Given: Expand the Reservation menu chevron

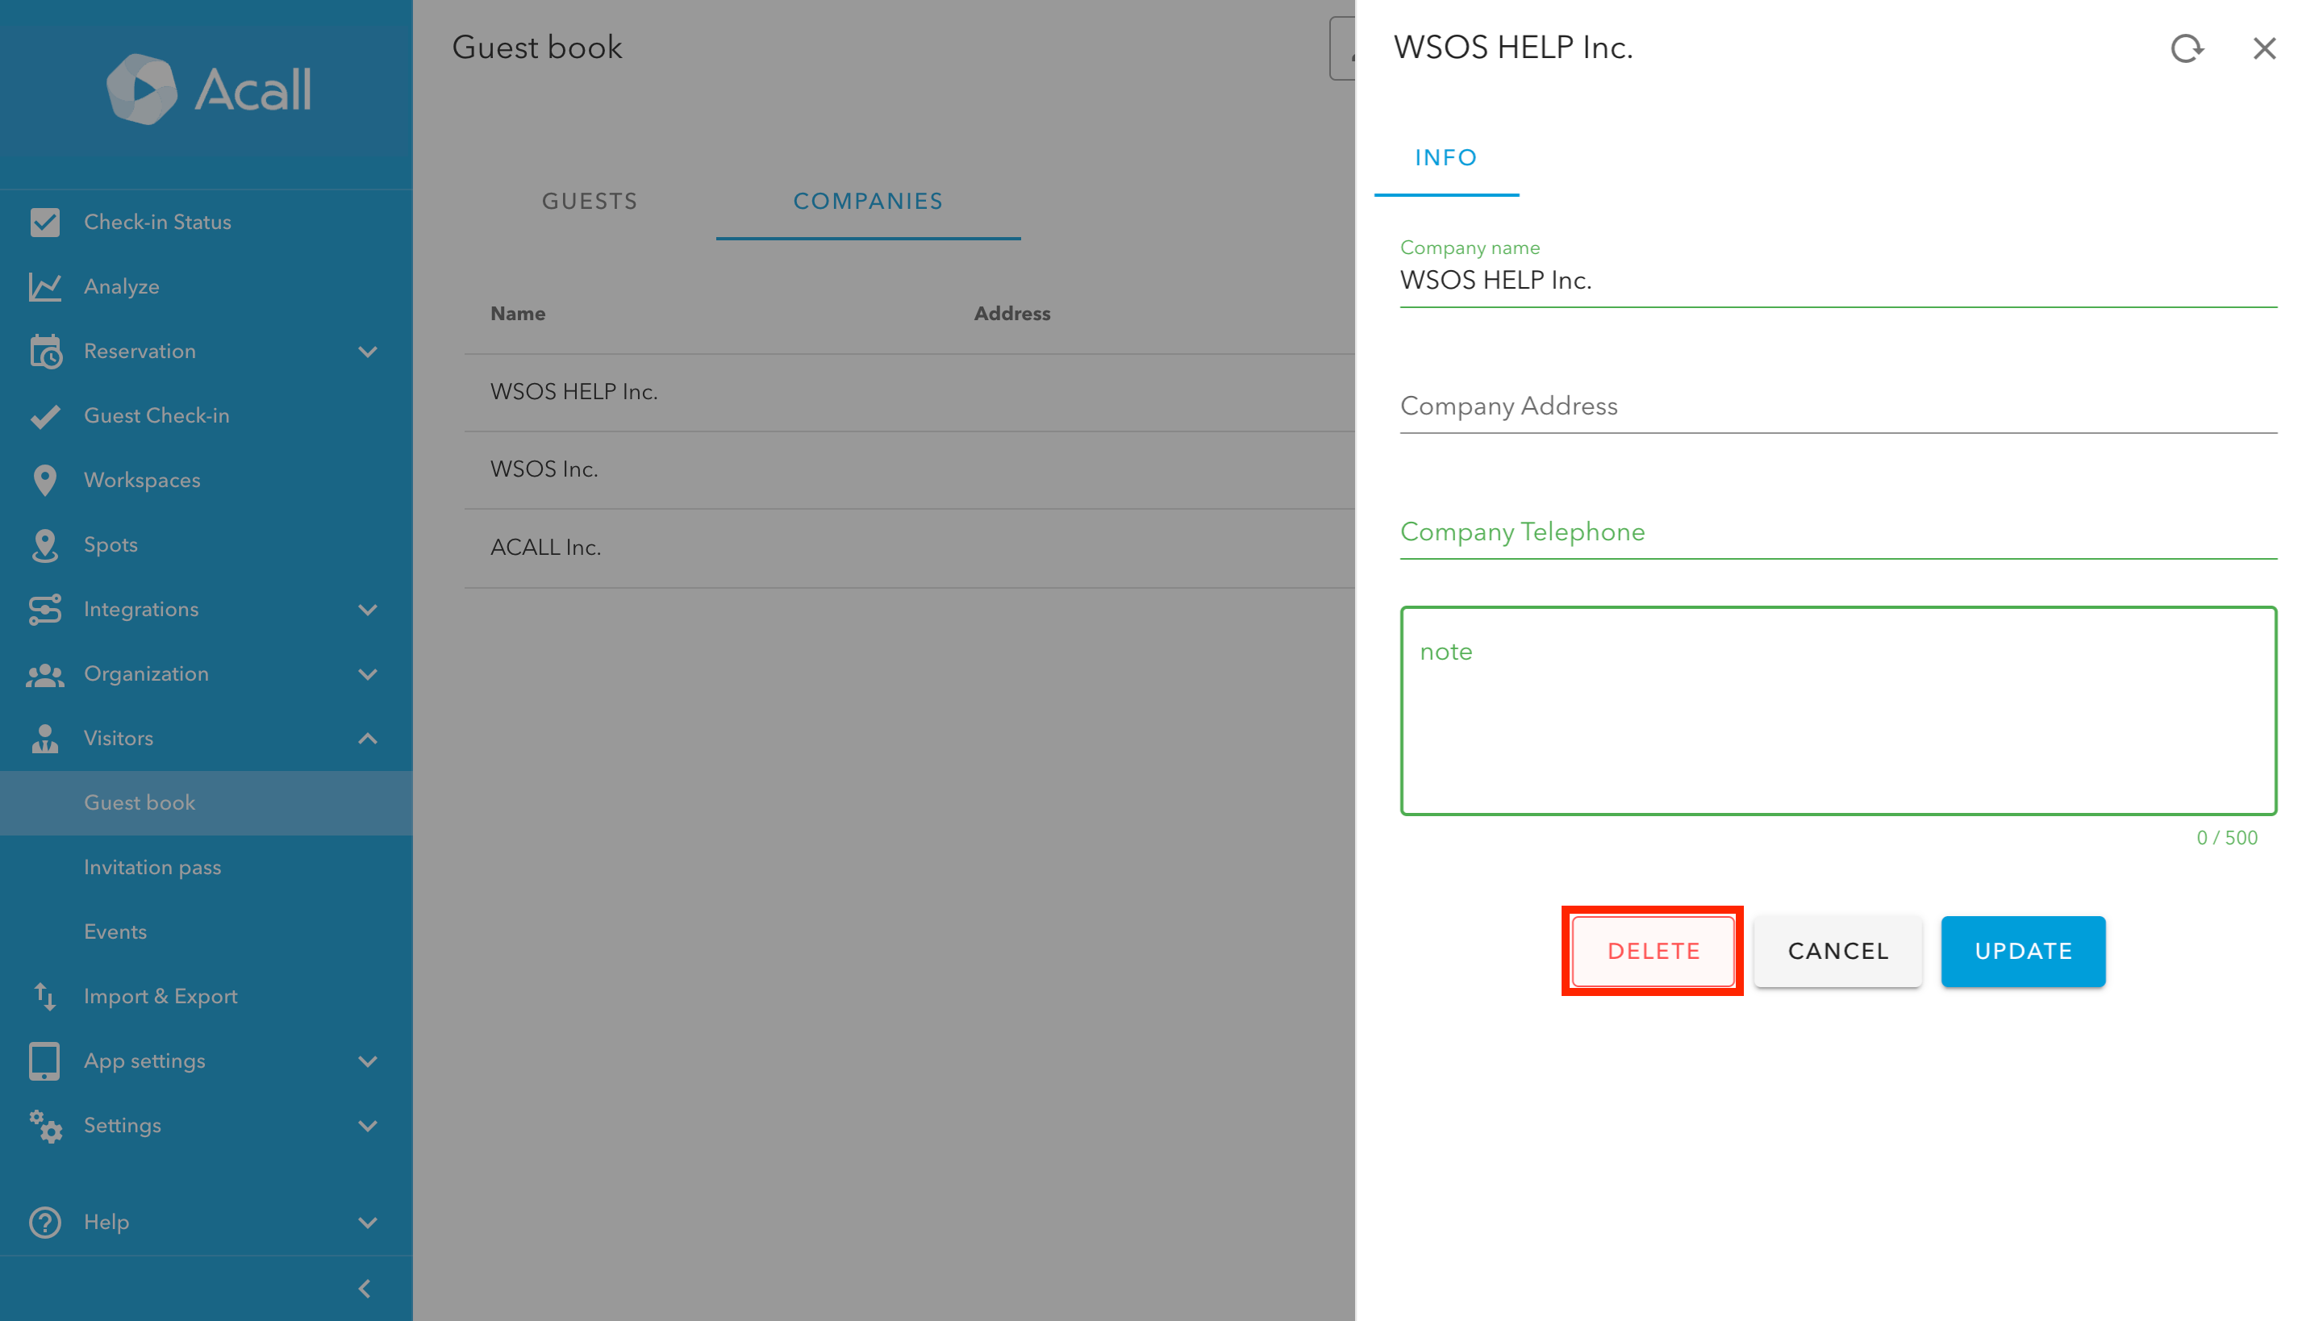Looking at the screenshot, I should coord(368,351).
